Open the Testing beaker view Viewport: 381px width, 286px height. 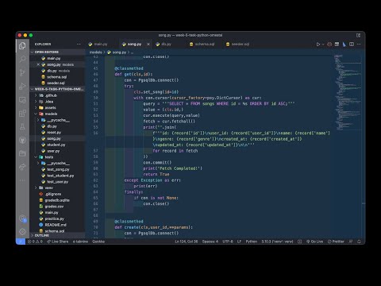22,127
